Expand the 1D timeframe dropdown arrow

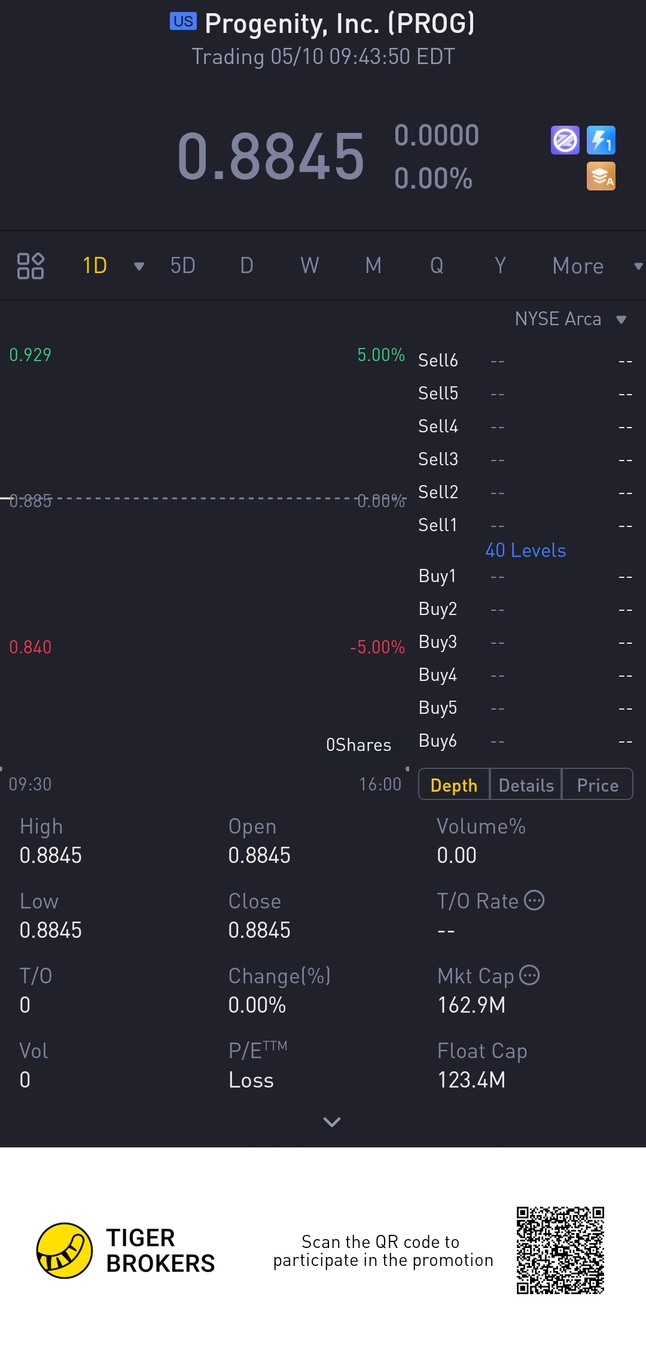(139, 266)
